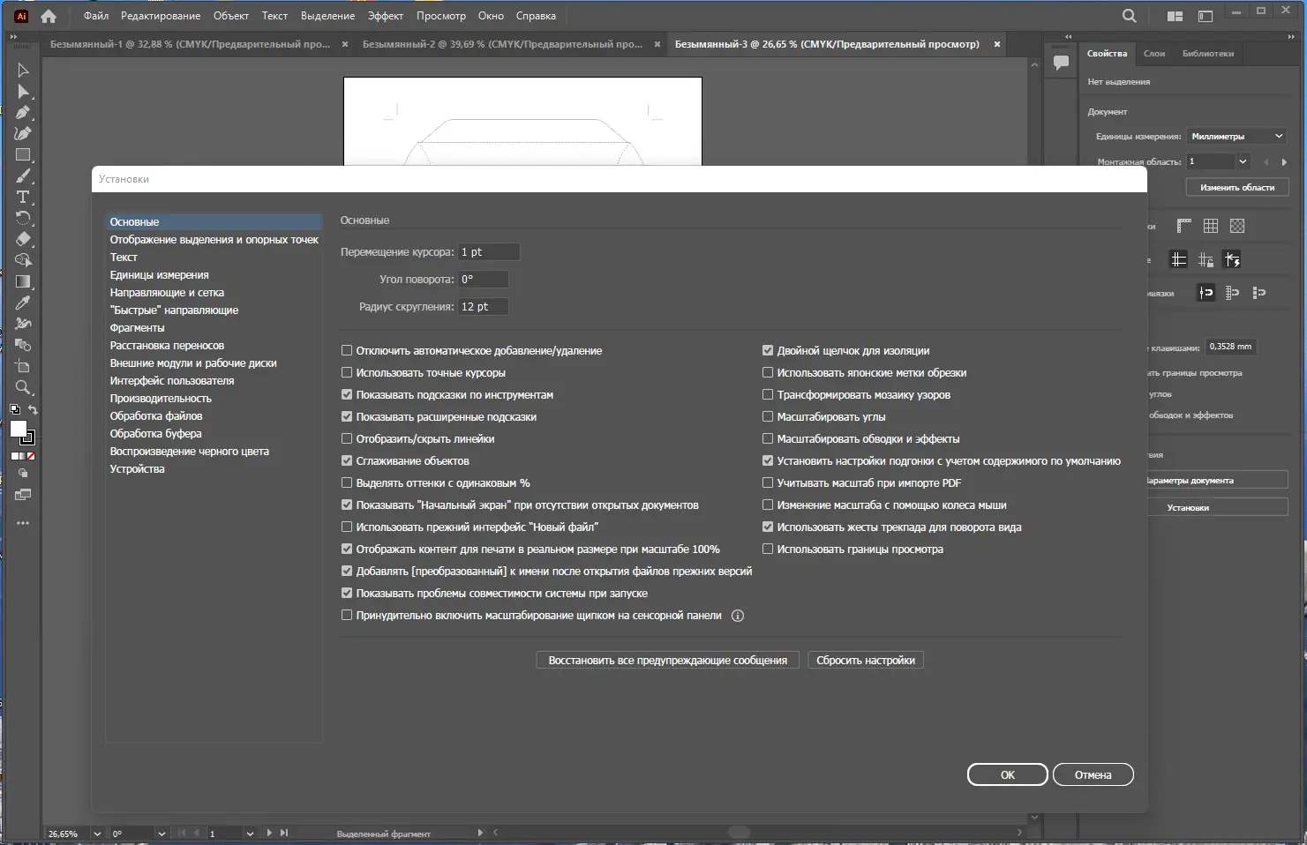Switch to the "Библиотеки" panel tab
The height and width of the screenshot is (845, 1307).
pos(1208,54)
